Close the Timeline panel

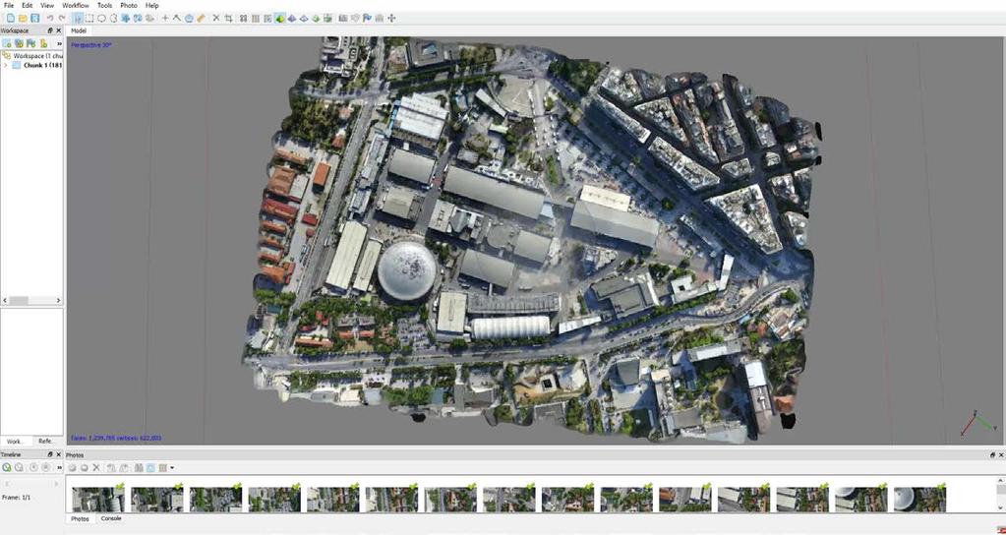coord(59,454)
